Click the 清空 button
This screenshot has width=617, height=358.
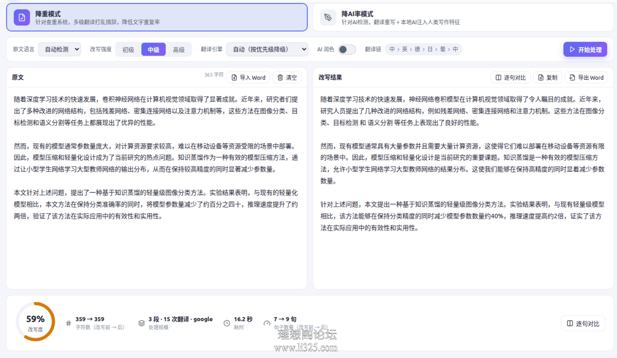pos(287,77)
